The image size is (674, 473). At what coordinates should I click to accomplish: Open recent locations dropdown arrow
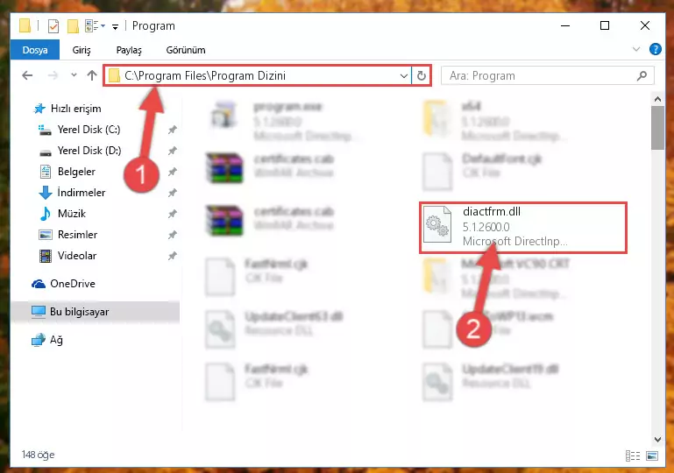coord(74,75)
